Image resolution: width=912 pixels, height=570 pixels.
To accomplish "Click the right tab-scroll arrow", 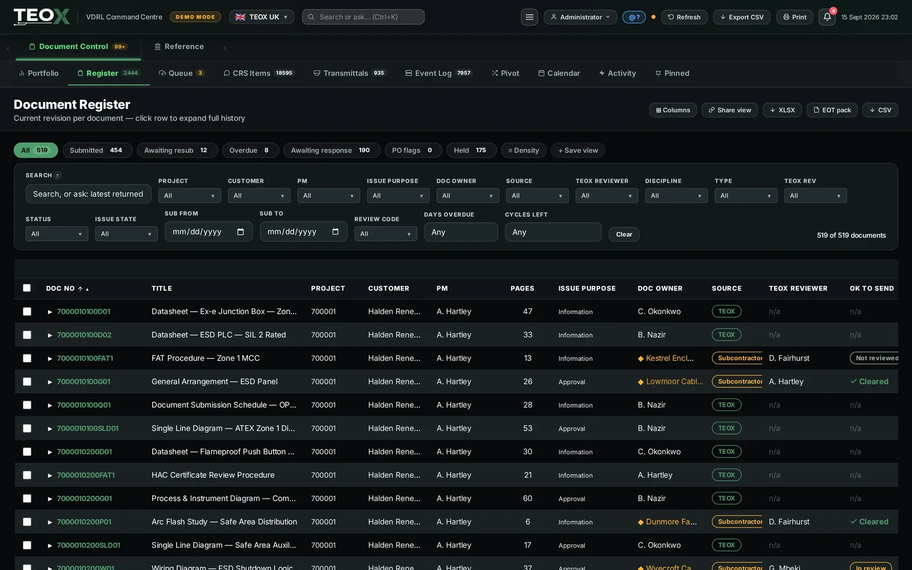I will point(225,48).
